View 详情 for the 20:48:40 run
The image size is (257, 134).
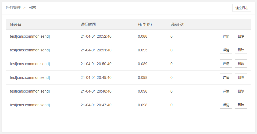coord(226,91)
